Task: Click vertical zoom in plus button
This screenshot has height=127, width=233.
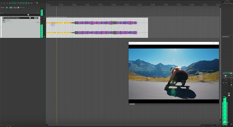Action: pos(220,122)
